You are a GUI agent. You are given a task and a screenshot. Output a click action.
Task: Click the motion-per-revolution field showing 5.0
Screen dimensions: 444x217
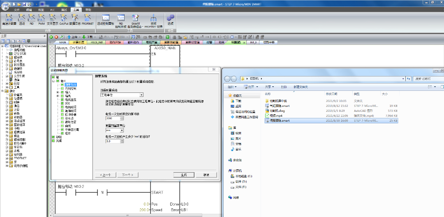(x=113, y=141)
